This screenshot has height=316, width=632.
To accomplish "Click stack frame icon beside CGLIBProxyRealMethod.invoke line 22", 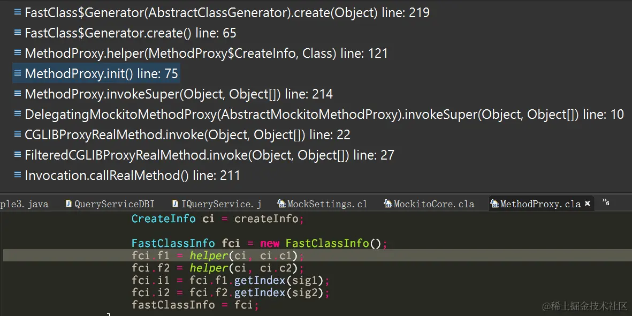I will coord(17,134).
